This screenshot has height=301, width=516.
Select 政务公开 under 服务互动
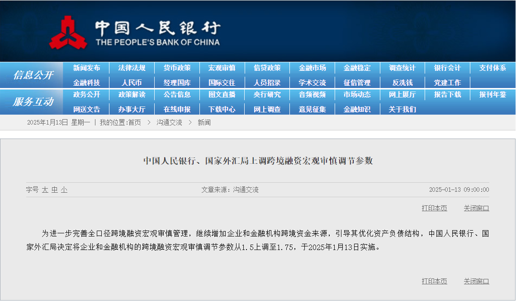[86, 95]
